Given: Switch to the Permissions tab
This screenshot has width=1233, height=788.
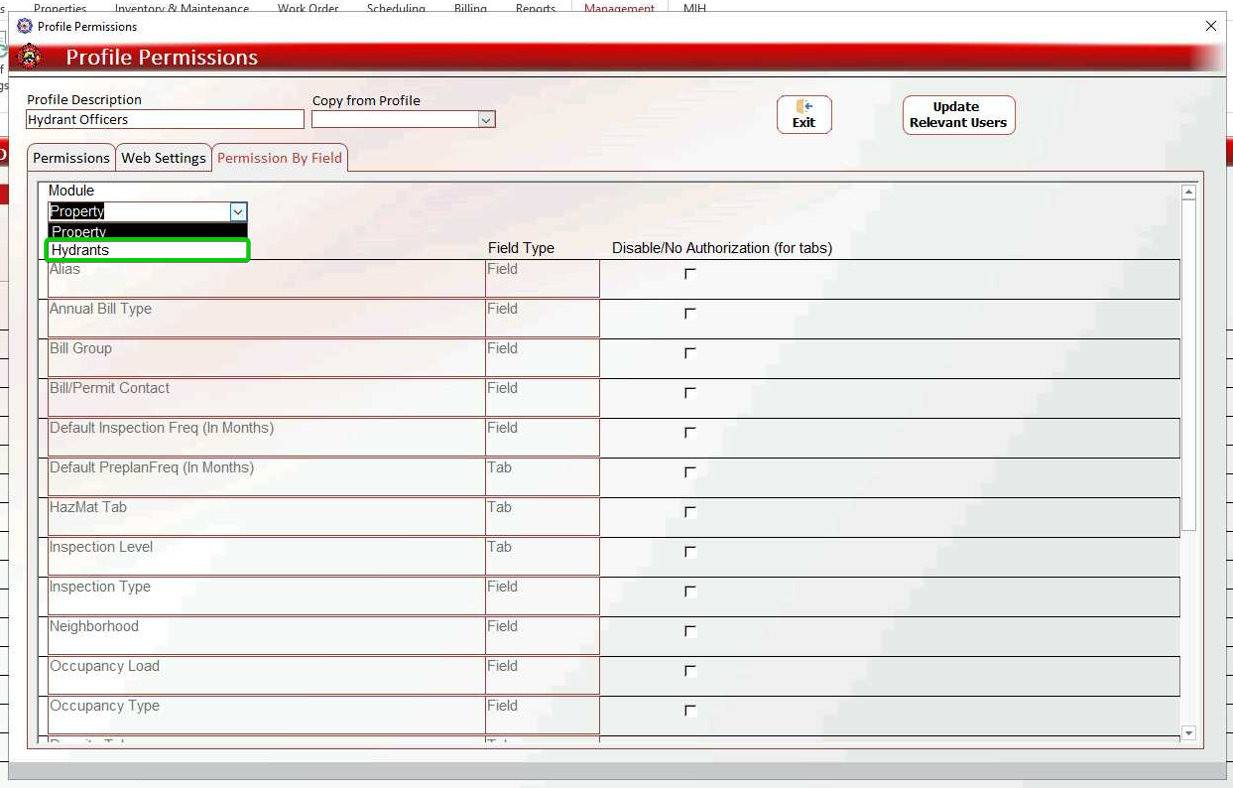Looking at the screenshot, I should [x=71, y=158].
